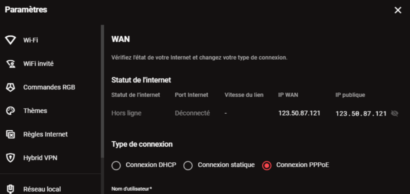Screen dimensions: 410x194
Task: Open the WiFi invité menu item
Action: 39,64
